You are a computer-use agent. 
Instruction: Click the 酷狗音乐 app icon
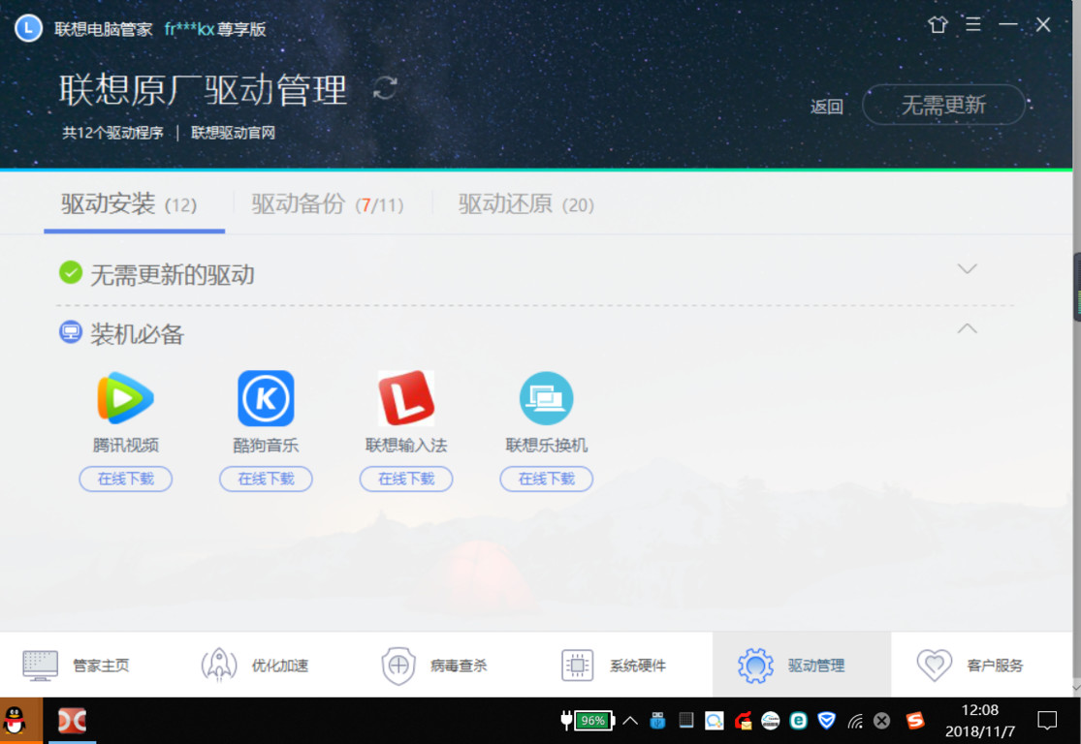(x=266, y=398)
